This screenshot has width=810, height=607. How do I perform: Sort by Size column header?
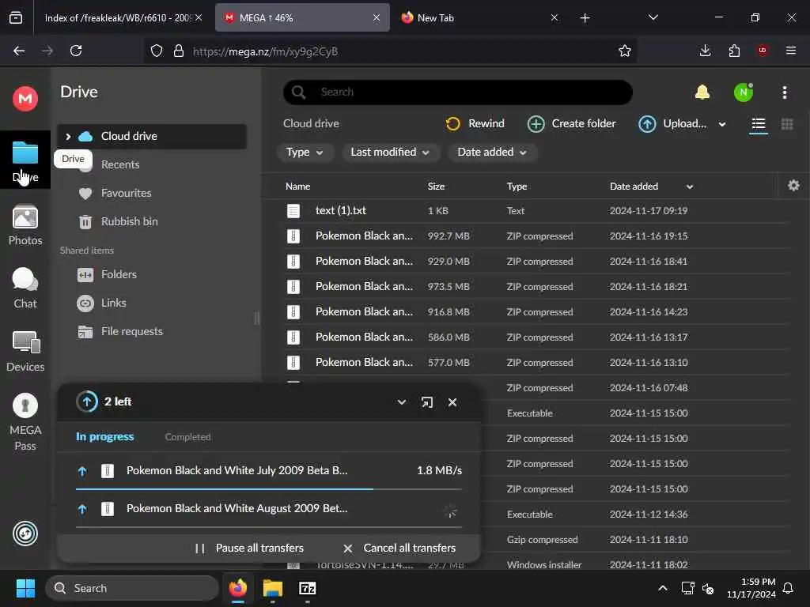(436, 187)
